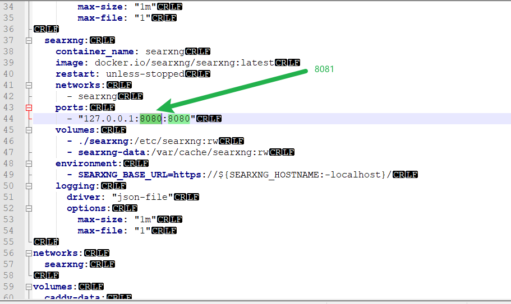Click line number 39 in the margin
Image resolution: width=511 pixels, height=304 pixels.
9,63
